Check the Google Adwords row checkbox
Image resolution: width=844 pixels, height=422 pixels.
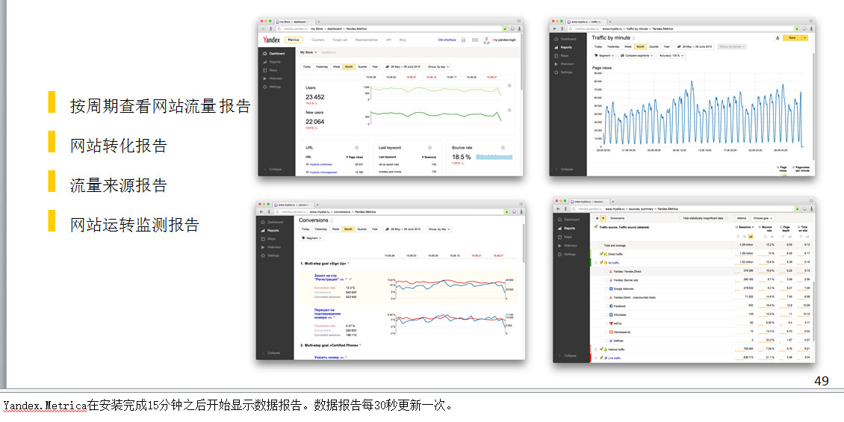pyautogui.click(x=606, y=288)
